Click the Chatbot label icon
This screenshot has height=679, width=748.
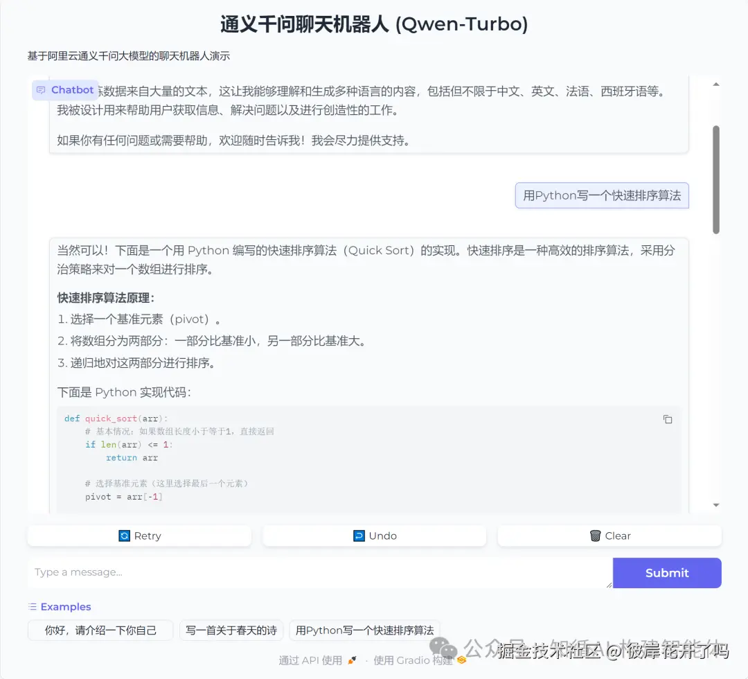(41, 90)
